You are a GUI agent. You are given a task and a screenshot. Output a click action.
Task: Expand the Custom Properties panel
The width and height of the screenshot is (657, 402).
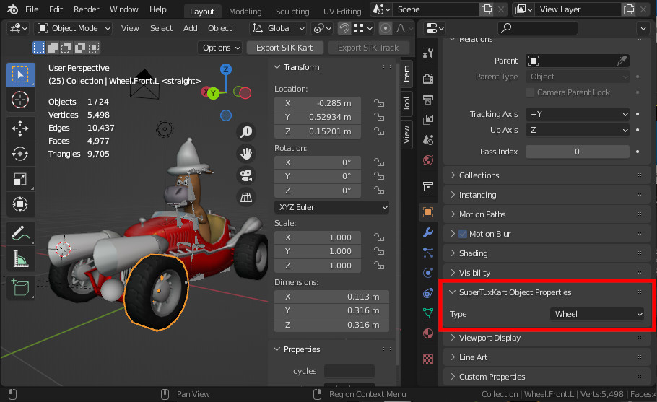(492, 377)
